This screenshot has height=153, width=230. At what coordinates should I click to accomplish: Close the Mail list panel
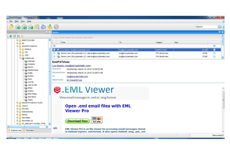(x=222, y=32)
